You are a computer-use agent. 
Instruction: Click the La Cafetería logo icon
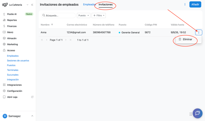(x=5, y=5)
